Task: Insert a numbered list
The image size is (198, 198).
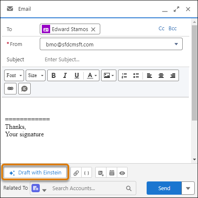Action: [124, 75]
